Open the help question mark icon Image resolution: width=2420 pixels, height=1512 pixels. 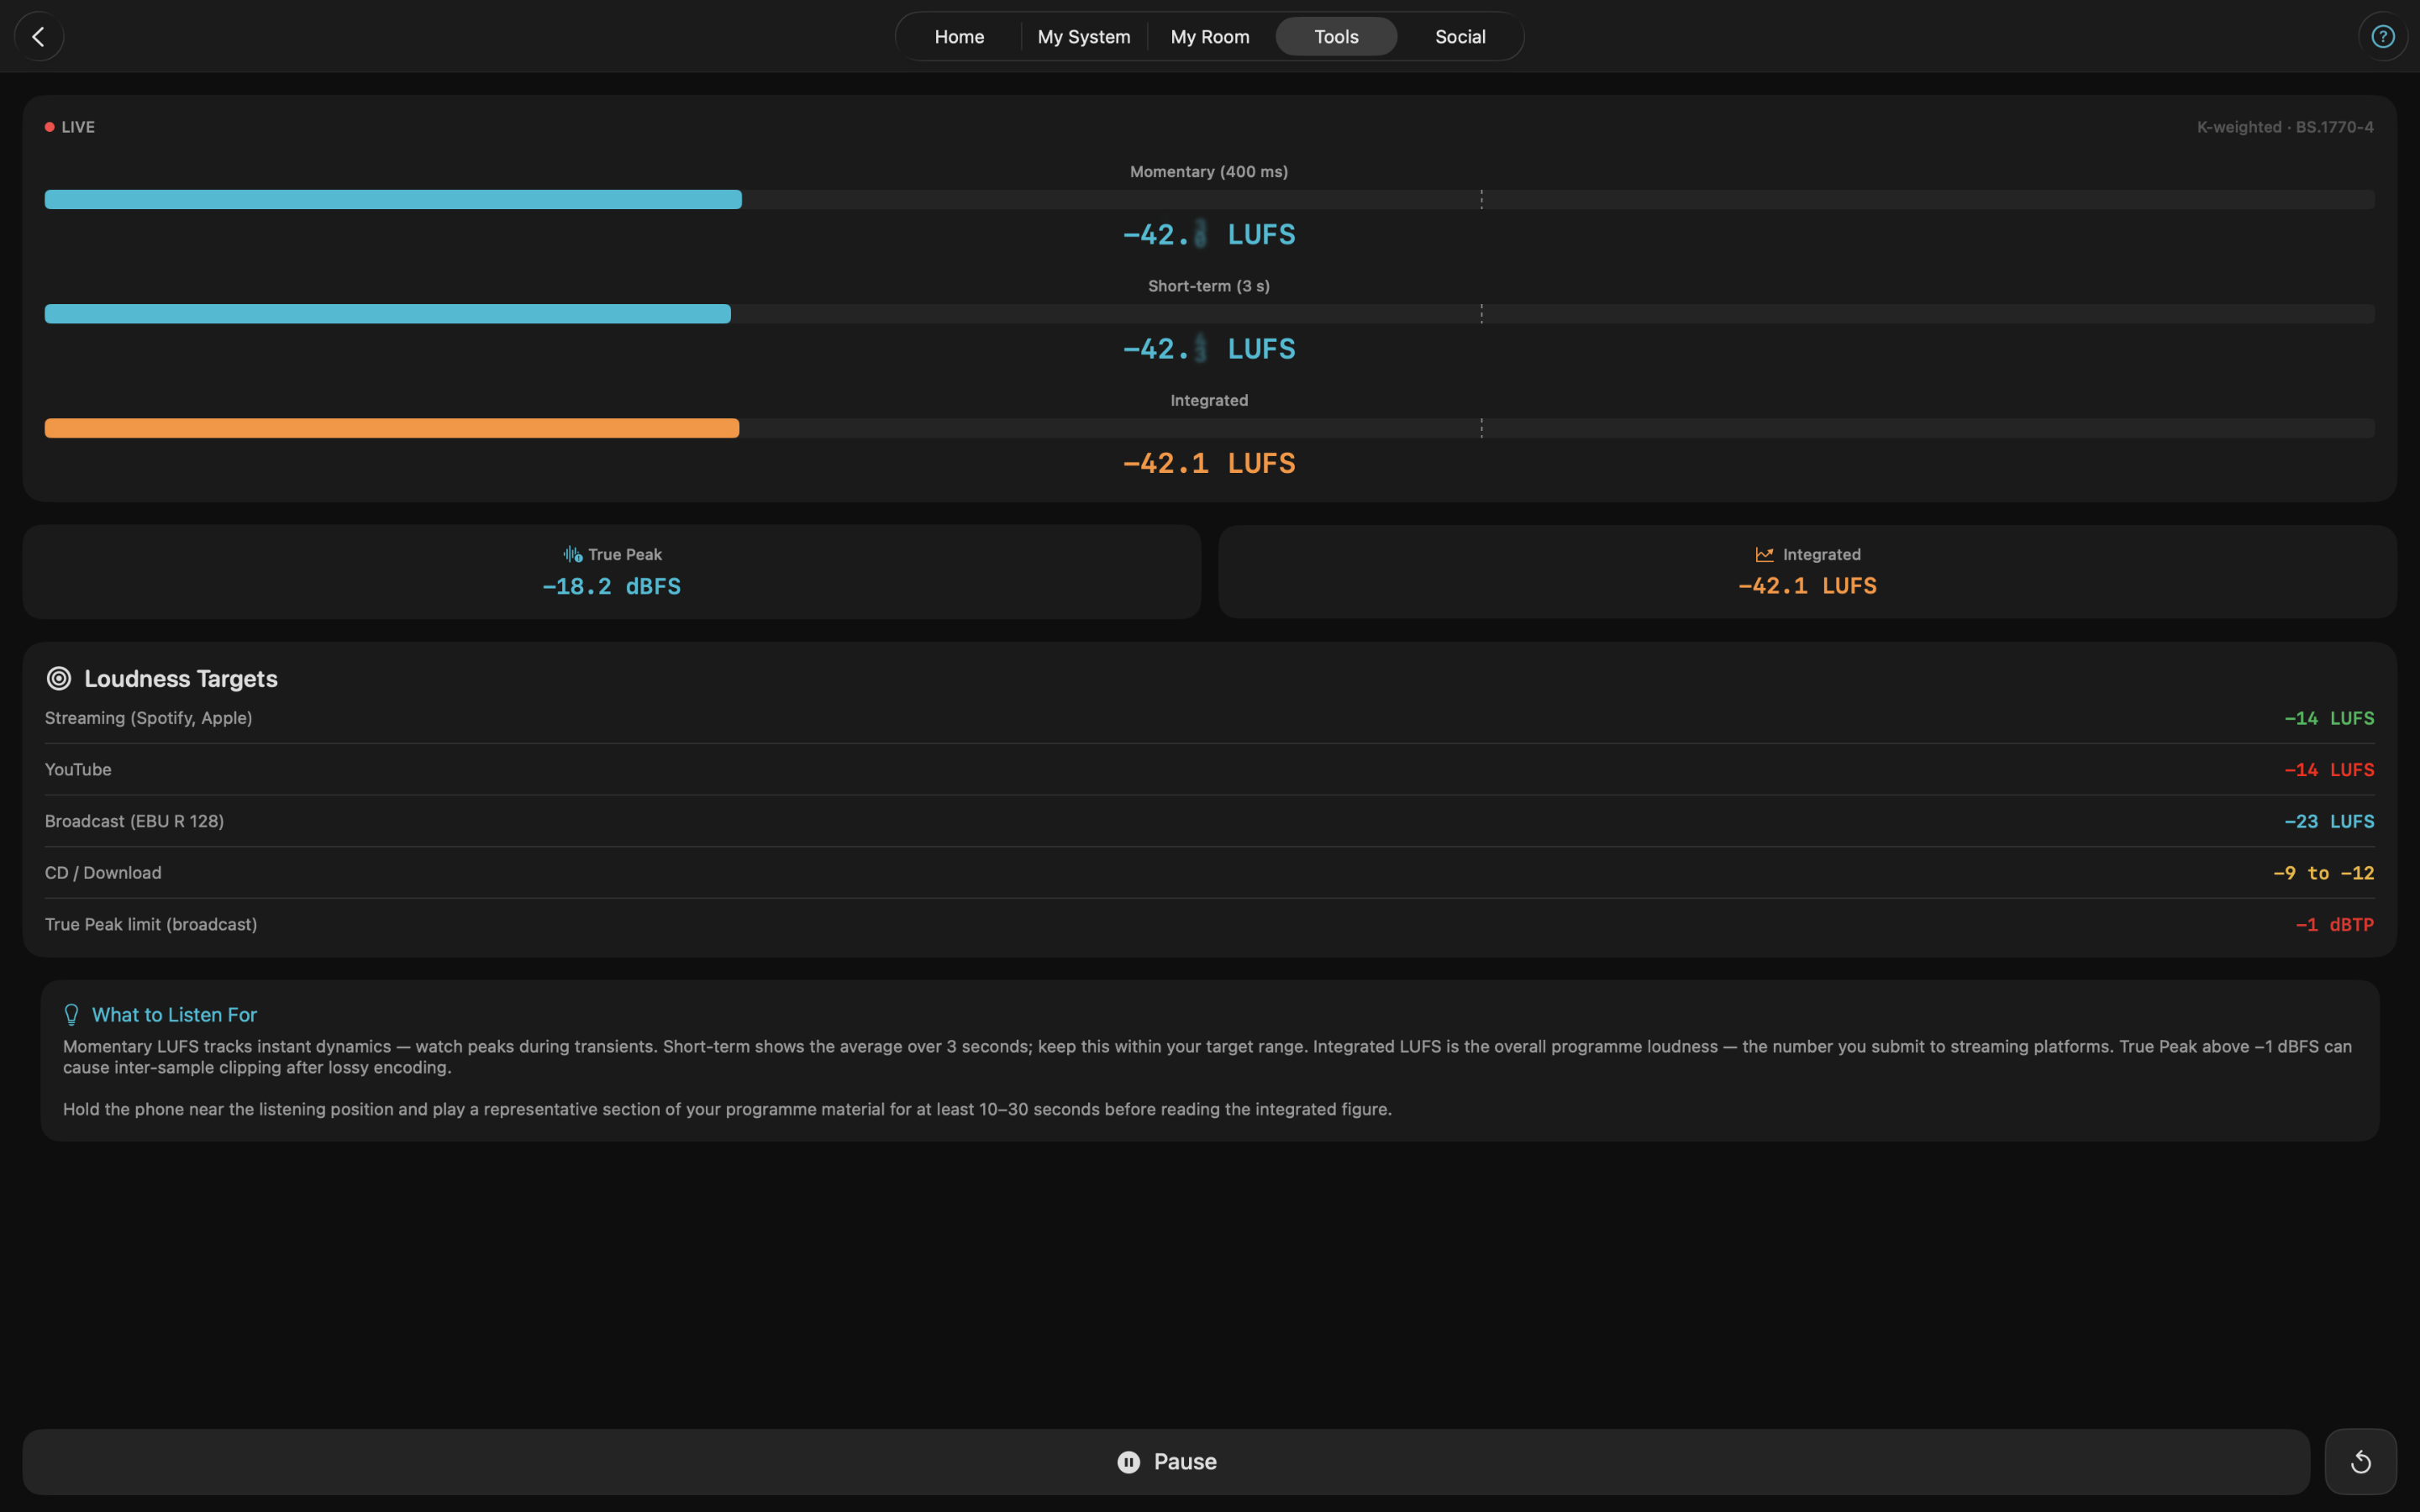(2383, 37)
